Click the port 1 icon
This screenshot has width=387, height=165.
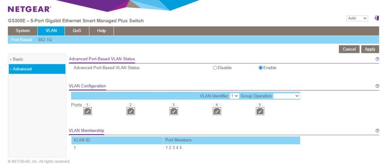tap(87, 111)
